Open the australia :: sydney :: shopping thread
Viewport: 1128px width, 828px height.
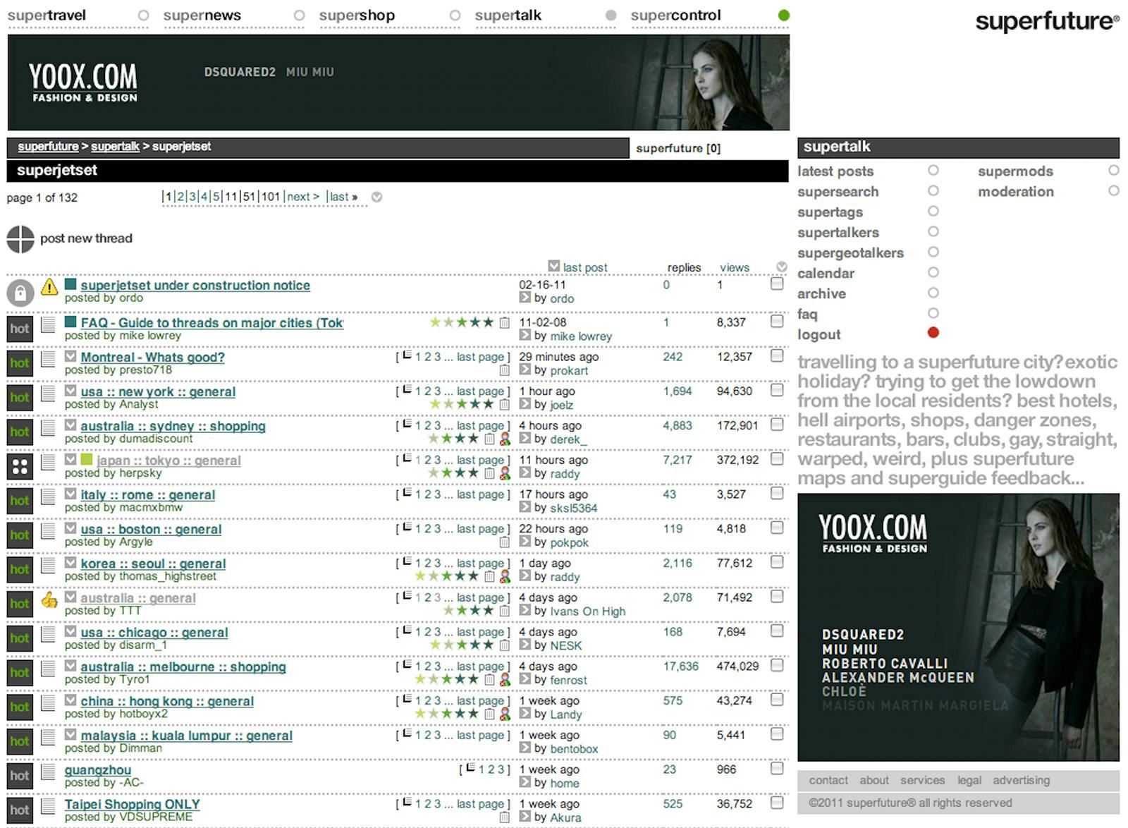click(x=173, y=426)
